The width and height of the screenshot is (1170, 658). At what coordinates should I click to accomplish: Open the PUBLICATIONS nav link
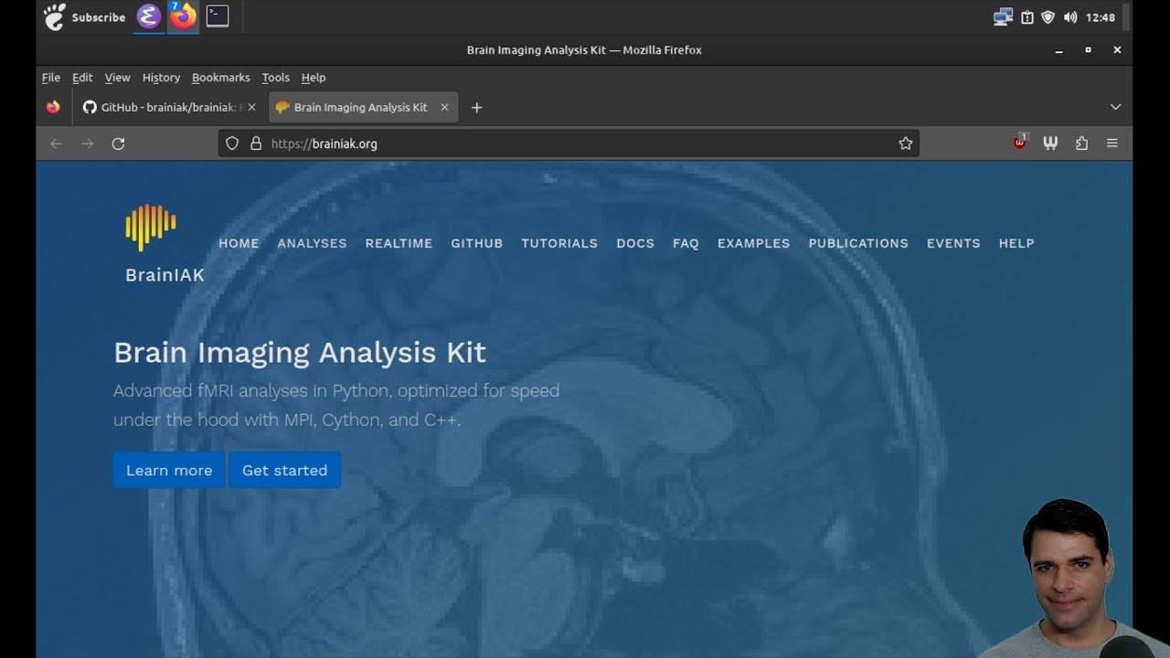click(858, 243)
